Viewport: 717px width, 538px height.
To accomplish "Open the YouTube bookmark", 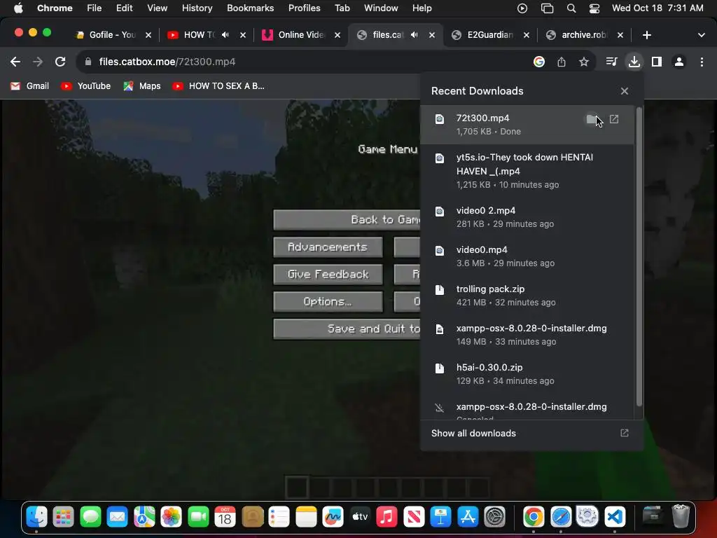I will click(x=86, y=86).
